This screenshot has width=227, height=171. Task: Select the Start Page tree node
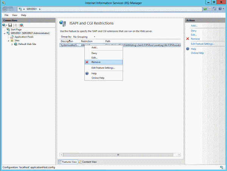(16, 29)
